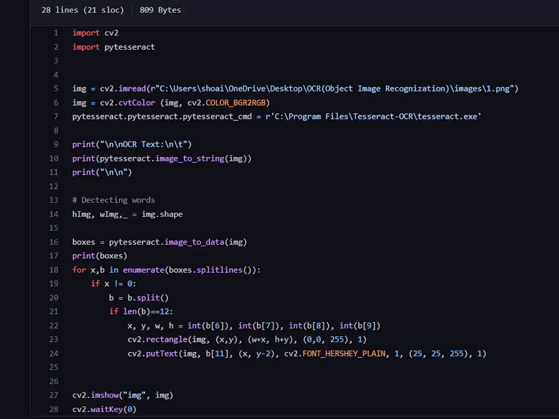The height and width of the screenshot is (419, 559).
Task: Click the image_to_string function call
Action: [x=190, y=158]
